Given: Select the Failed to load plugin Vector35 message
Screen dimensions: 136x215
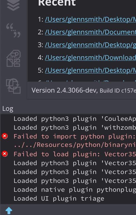Looking at the screenshot, I should (75, 154).
